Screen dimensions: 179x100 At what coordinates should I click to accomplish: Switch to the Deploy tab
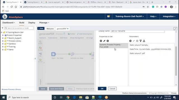point(32,23)
